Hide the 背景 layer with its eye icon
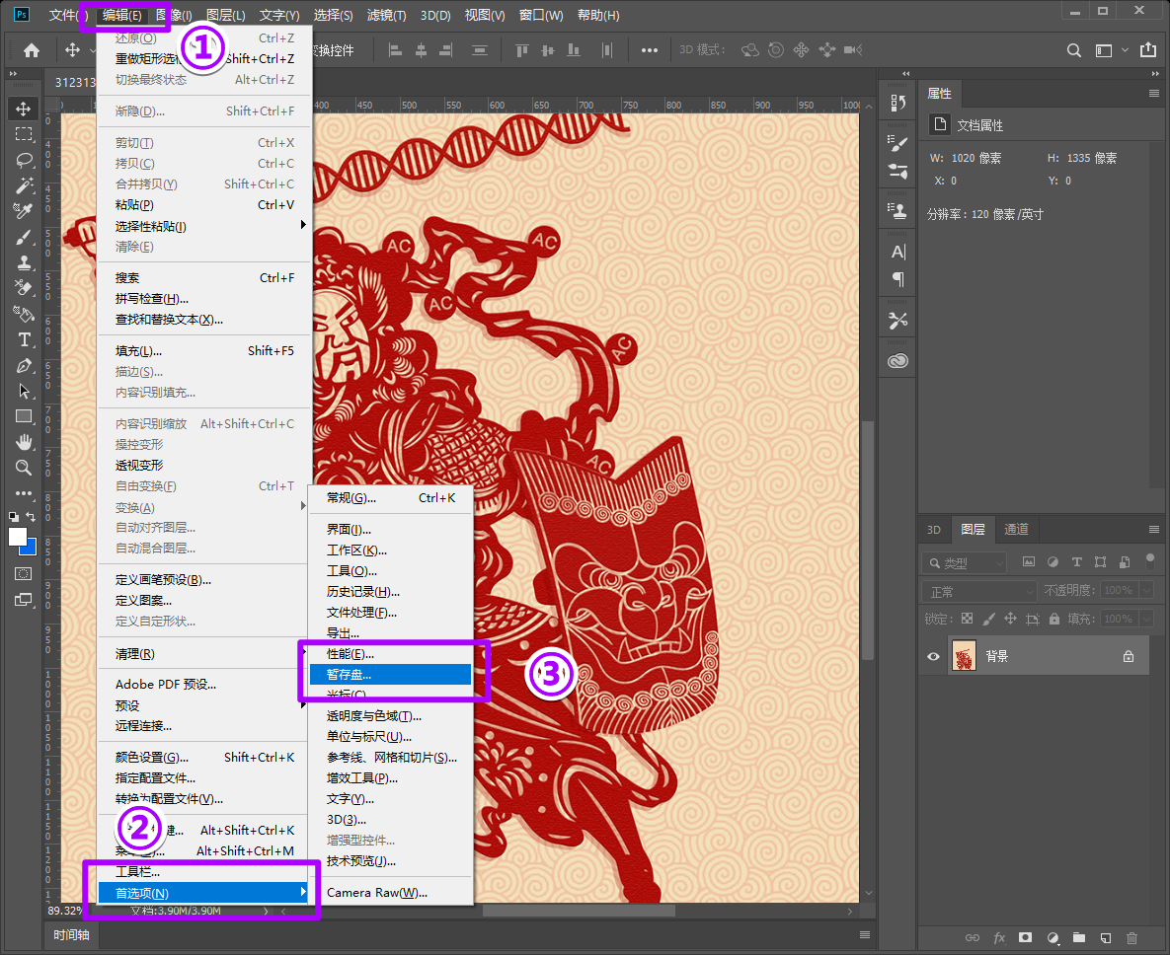This screenshot has height=955, width=1170. point(933,657)
